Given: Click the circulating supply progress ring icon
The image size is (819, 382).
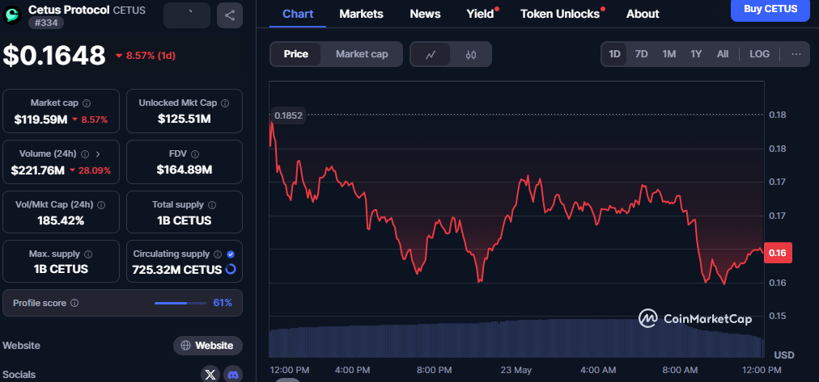Looking at the screenshot, I should pos(231,270).
